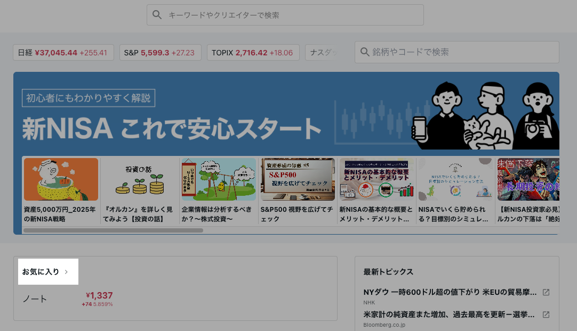The width and height of the screenshot is (577, 331).
Task: Click the carousel horizontal scrollbar thumb
Action: click(114, 230)
